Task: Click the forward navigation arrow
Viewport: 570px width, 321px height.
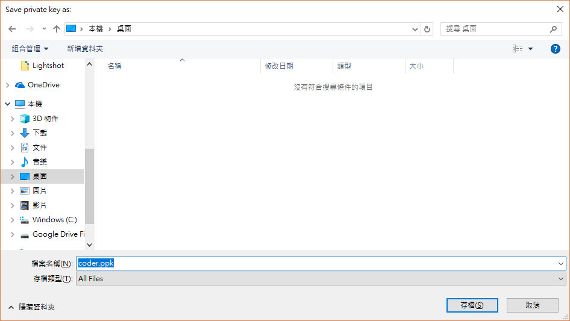Action: pyautogui.click(x=30, y=29)
